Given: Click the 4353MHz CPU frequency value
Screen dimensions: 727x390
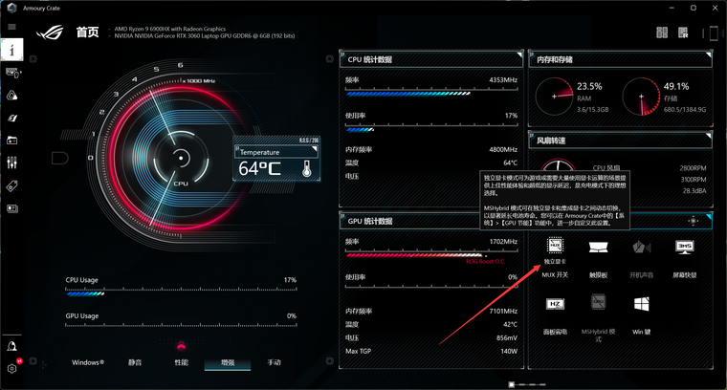Looking at the screenshot, I should pyautogui.click(x=503, y=79).
